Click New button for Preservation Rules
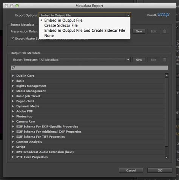The image size is (179, 180). pos(139,31)
